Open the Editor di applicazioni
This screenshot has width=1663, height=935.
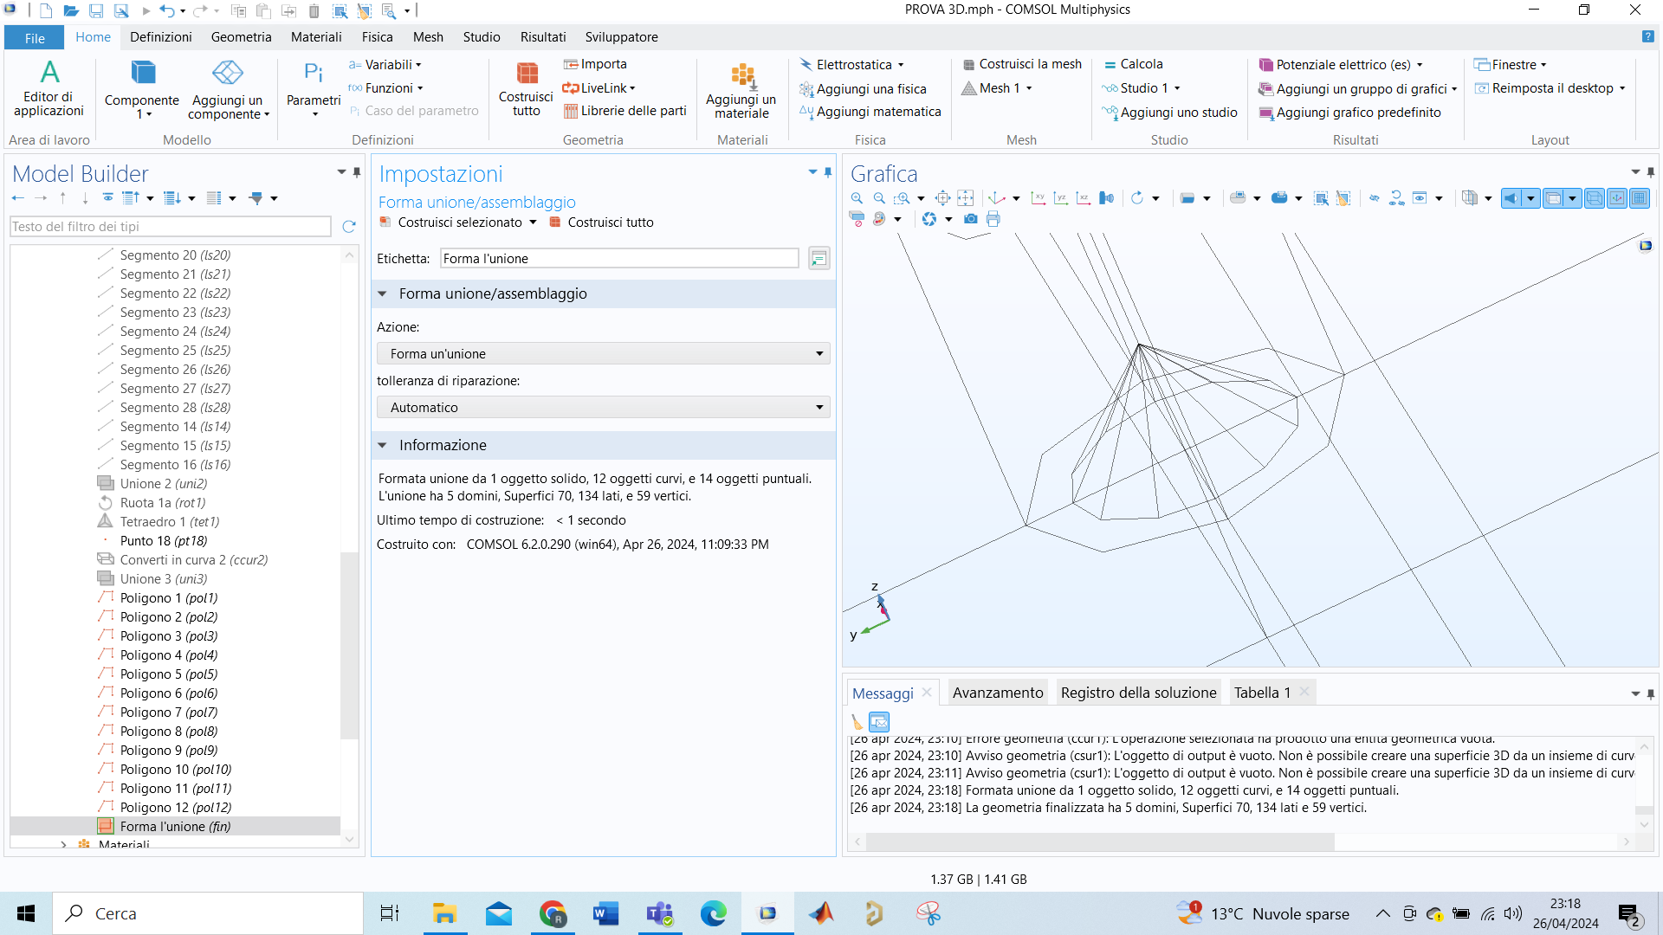[49, 87]
